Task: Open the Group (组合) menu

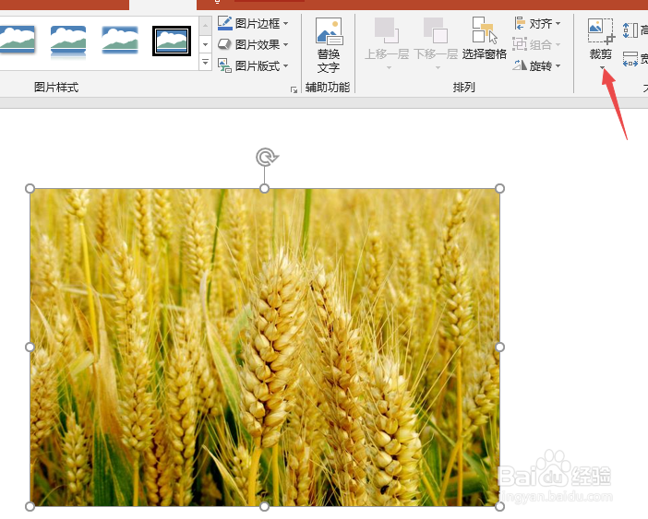Action: pyautogui.click(x=536, y=44)
